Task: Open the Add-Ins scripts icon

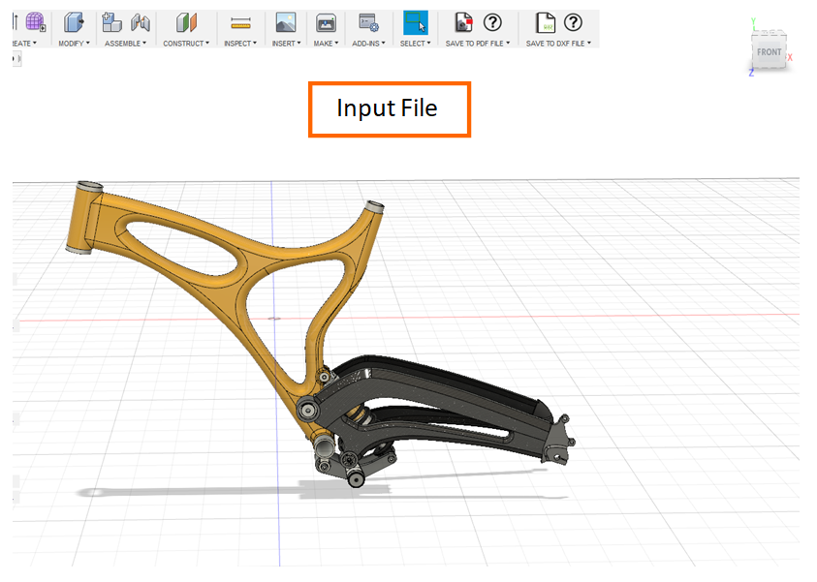Action: pos(367,22)
